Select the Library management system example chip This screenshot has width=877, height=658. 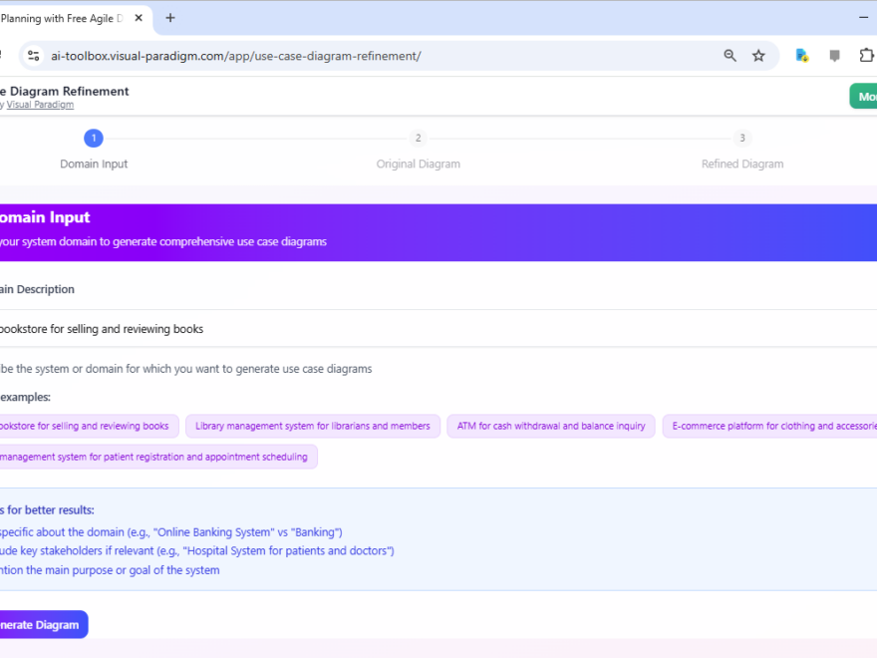coord(312,426)
